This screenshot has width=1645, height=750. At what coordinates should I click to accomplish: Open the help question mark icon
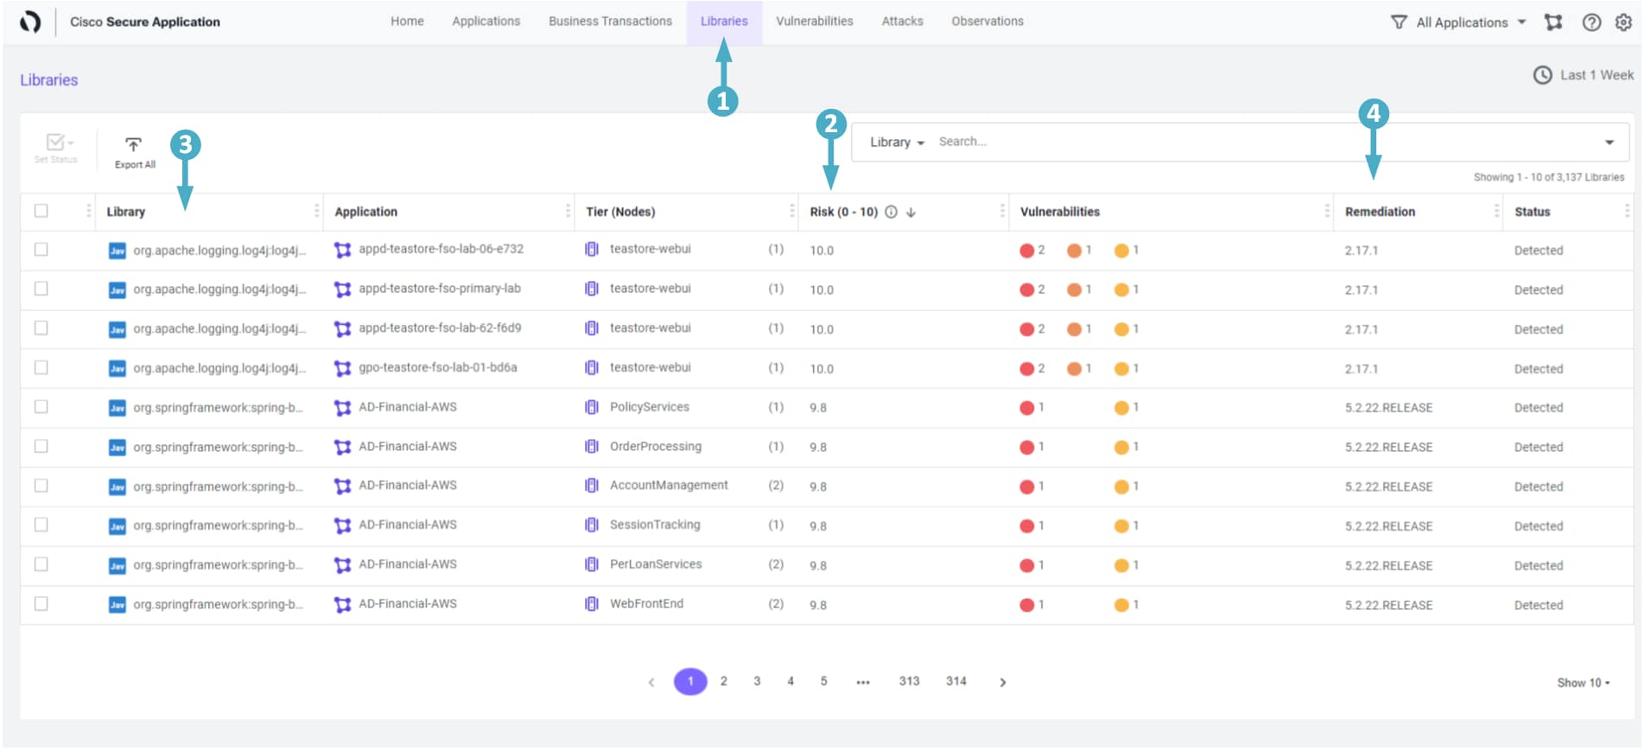[x=1591, y=22]
